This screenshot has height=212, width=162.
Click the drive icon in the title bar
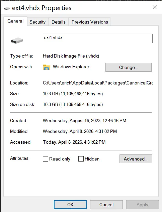tap(7, 8)
